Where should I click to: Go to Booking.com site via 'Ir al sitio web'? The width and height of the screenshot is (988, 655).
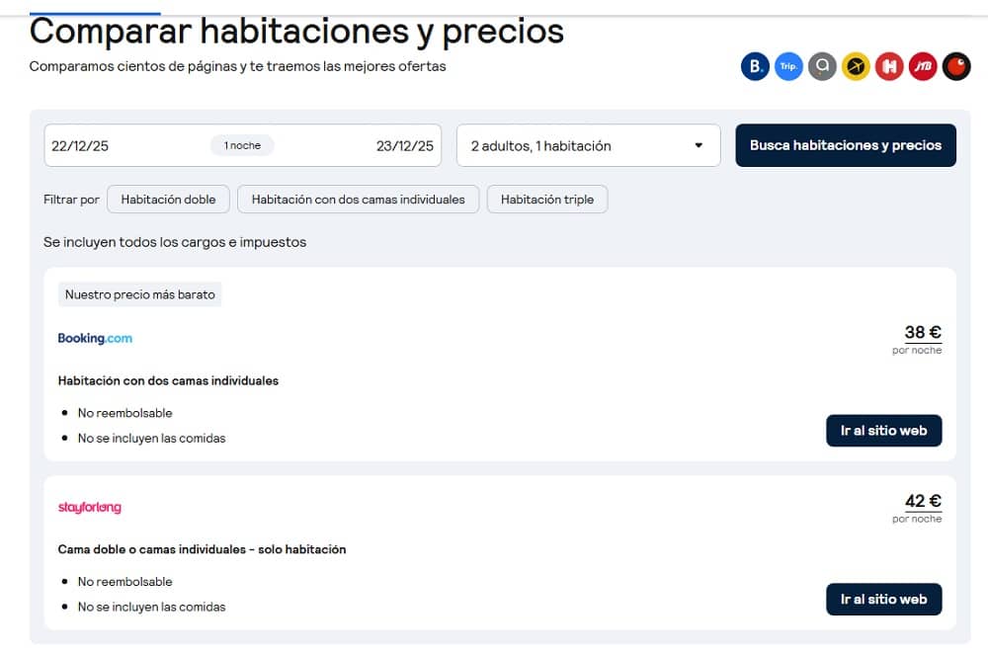click(x=884, y=431)
